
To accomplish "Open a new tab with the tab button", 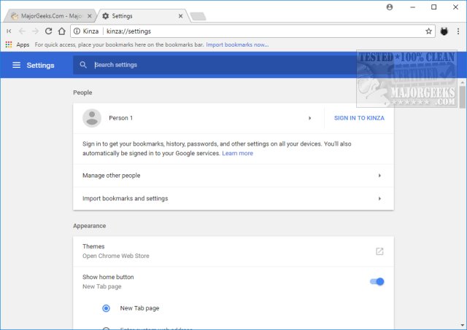I will (x=198, y=16).
